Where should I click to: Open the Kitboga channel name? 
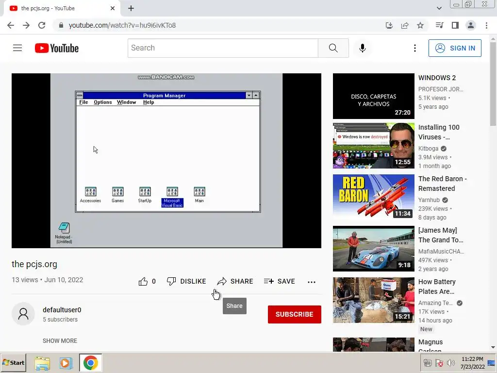[428, 149]
